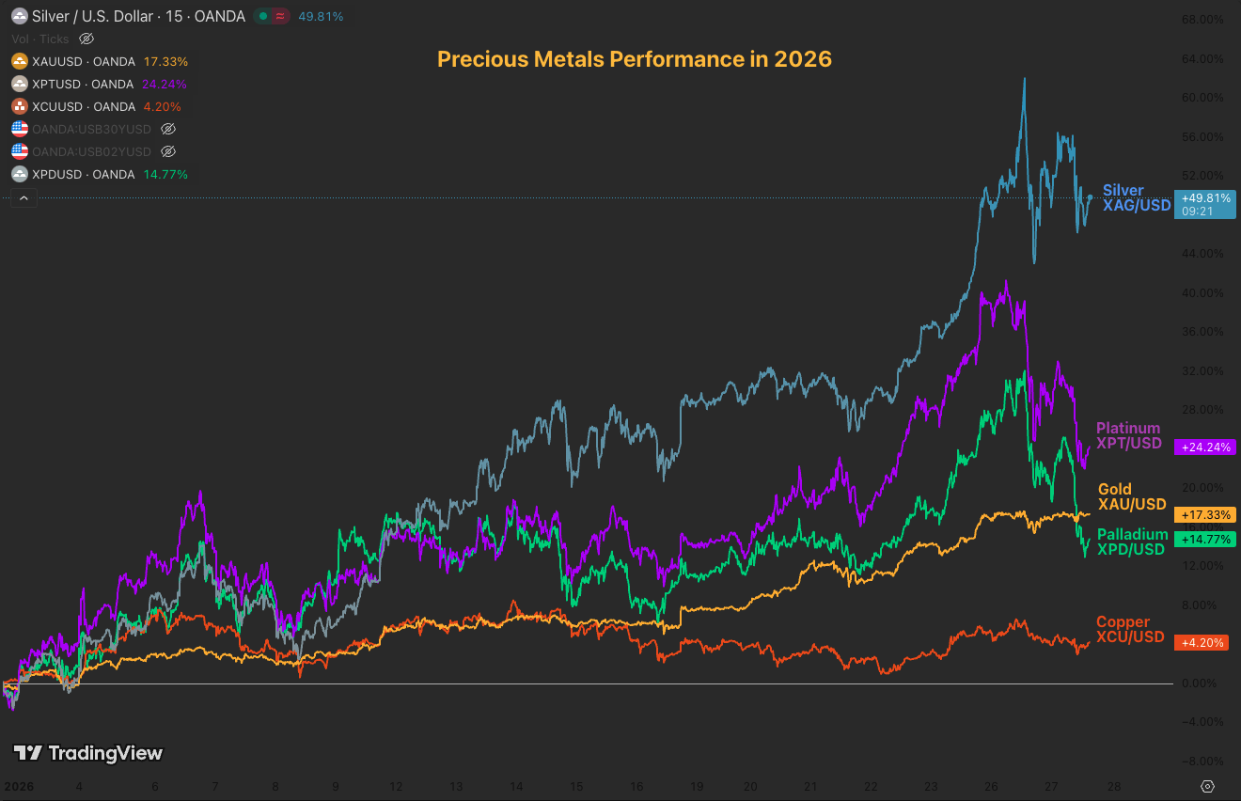Click the 2026 label on the time axis

click(x=19, y=786)
